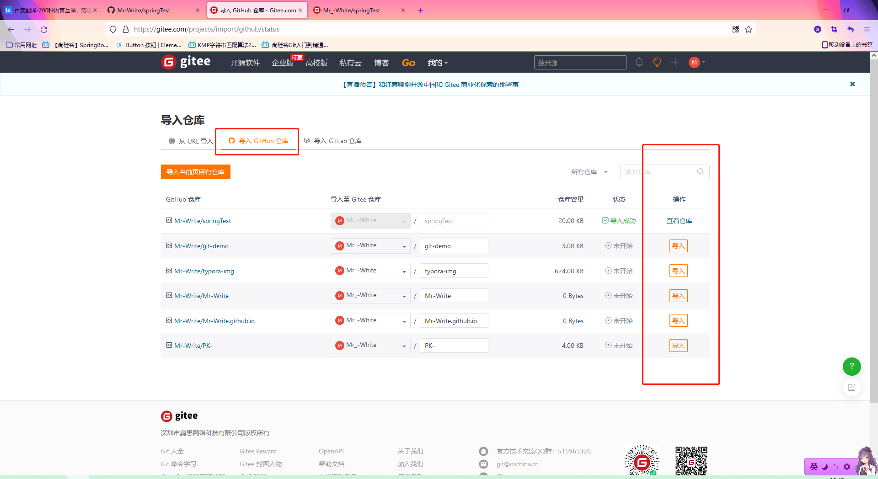Import the Mr-Write repository
Viewport: 878px width, 479px height.
click(x=679, y=296)
